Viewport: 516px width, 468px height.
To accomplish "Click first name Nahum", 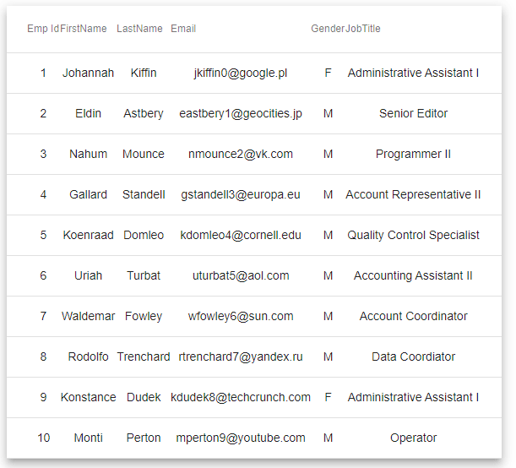I will pyautogui.click(x=88, y=154).
